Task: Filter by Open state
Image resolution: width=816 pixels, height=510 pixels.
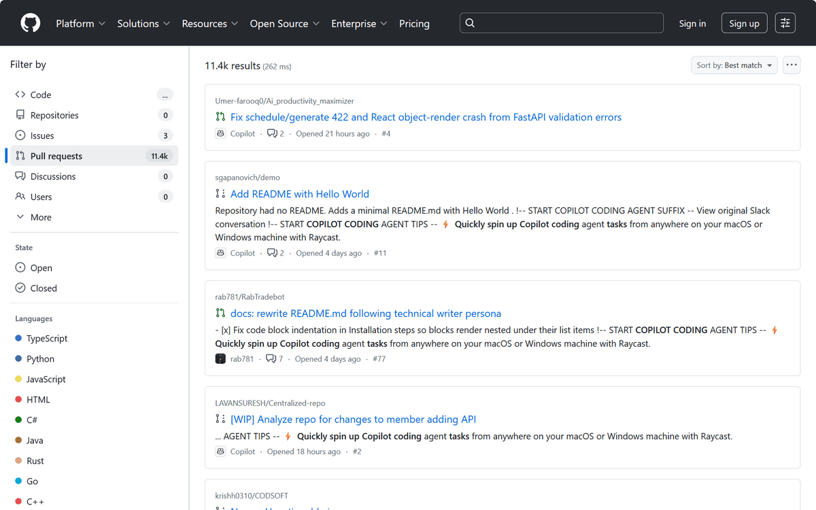Action: tap(41, 268)
